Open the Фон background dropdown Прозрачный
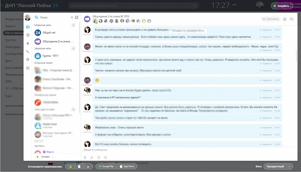Screen dimensions: 301x172 tap(278, 166)
